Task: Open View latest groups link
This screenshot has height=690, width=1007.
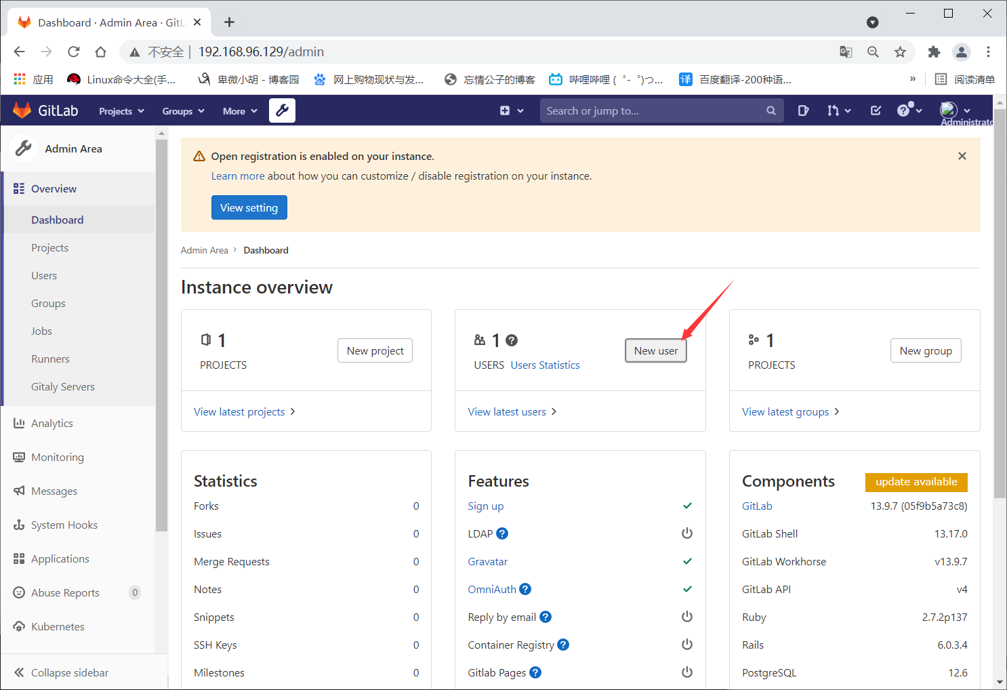Action: coord(790,411)
